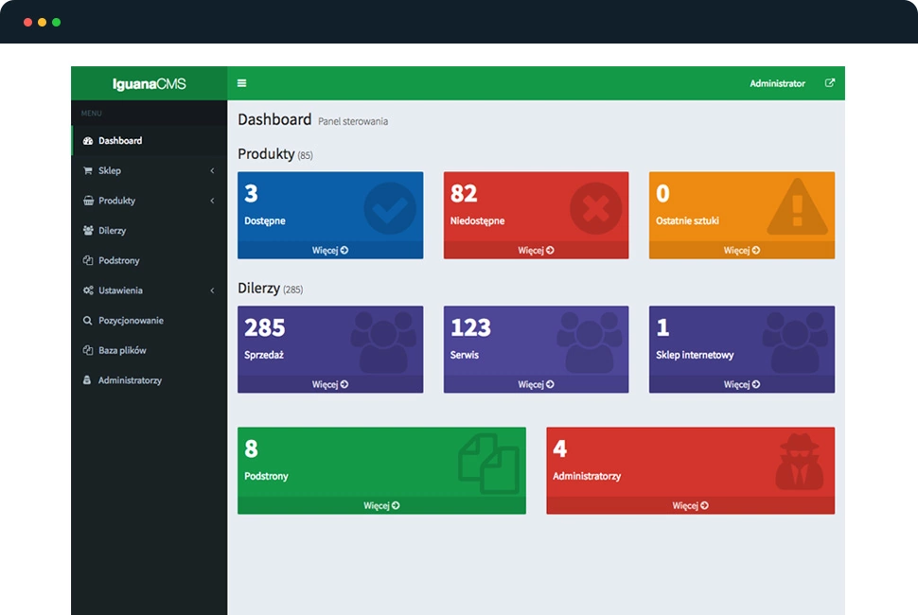Expand the Ustawienia submenu chevron
This screenshot has width=918, height=615.
pos(212,290)
